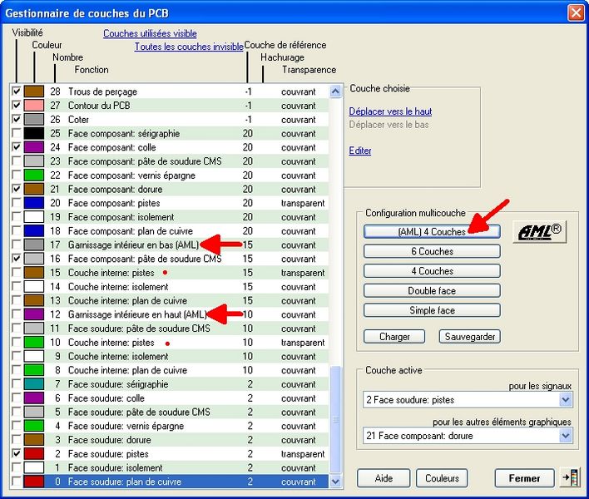
Task: Open the 'pour les signaux' active layer dropdown
Action: (x=566, y=400)
